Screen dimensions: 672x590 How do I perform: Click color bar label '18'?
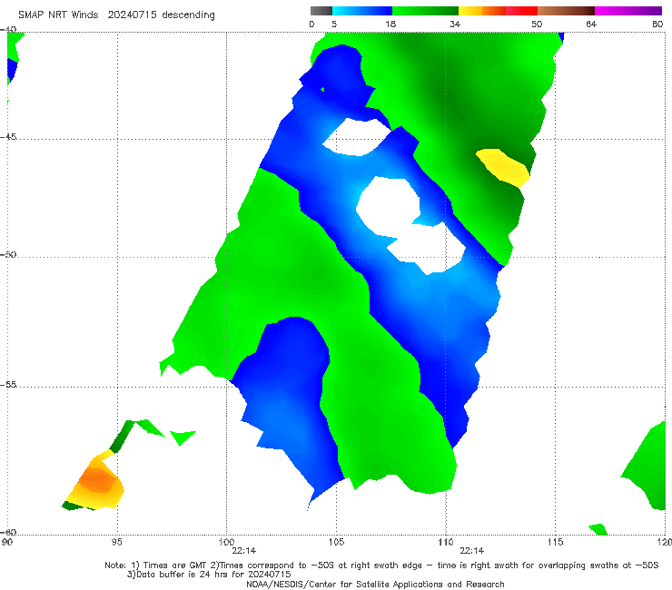390,24
